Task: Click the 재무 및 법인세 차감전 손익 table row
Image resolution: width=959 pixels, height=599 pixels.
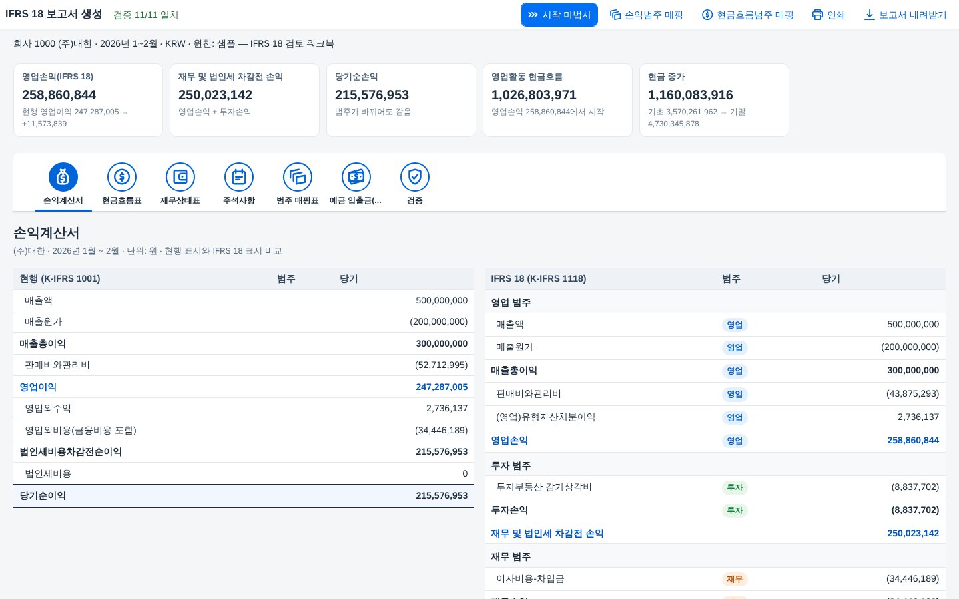Action: point(715,533)
